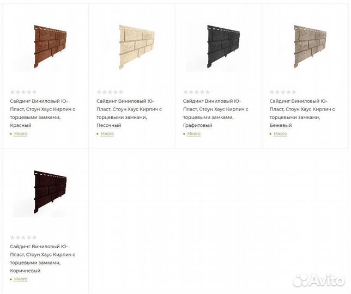The image size is (351, 294).
Task: Click the star rating under the red siding
Action: 23,92
